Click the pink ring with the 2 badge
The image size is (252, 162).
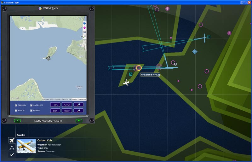[173, 62]
